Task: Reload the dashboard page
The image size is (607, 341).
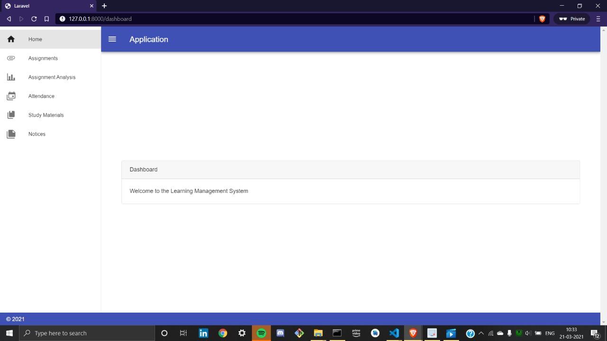Action: coord(34,19)
